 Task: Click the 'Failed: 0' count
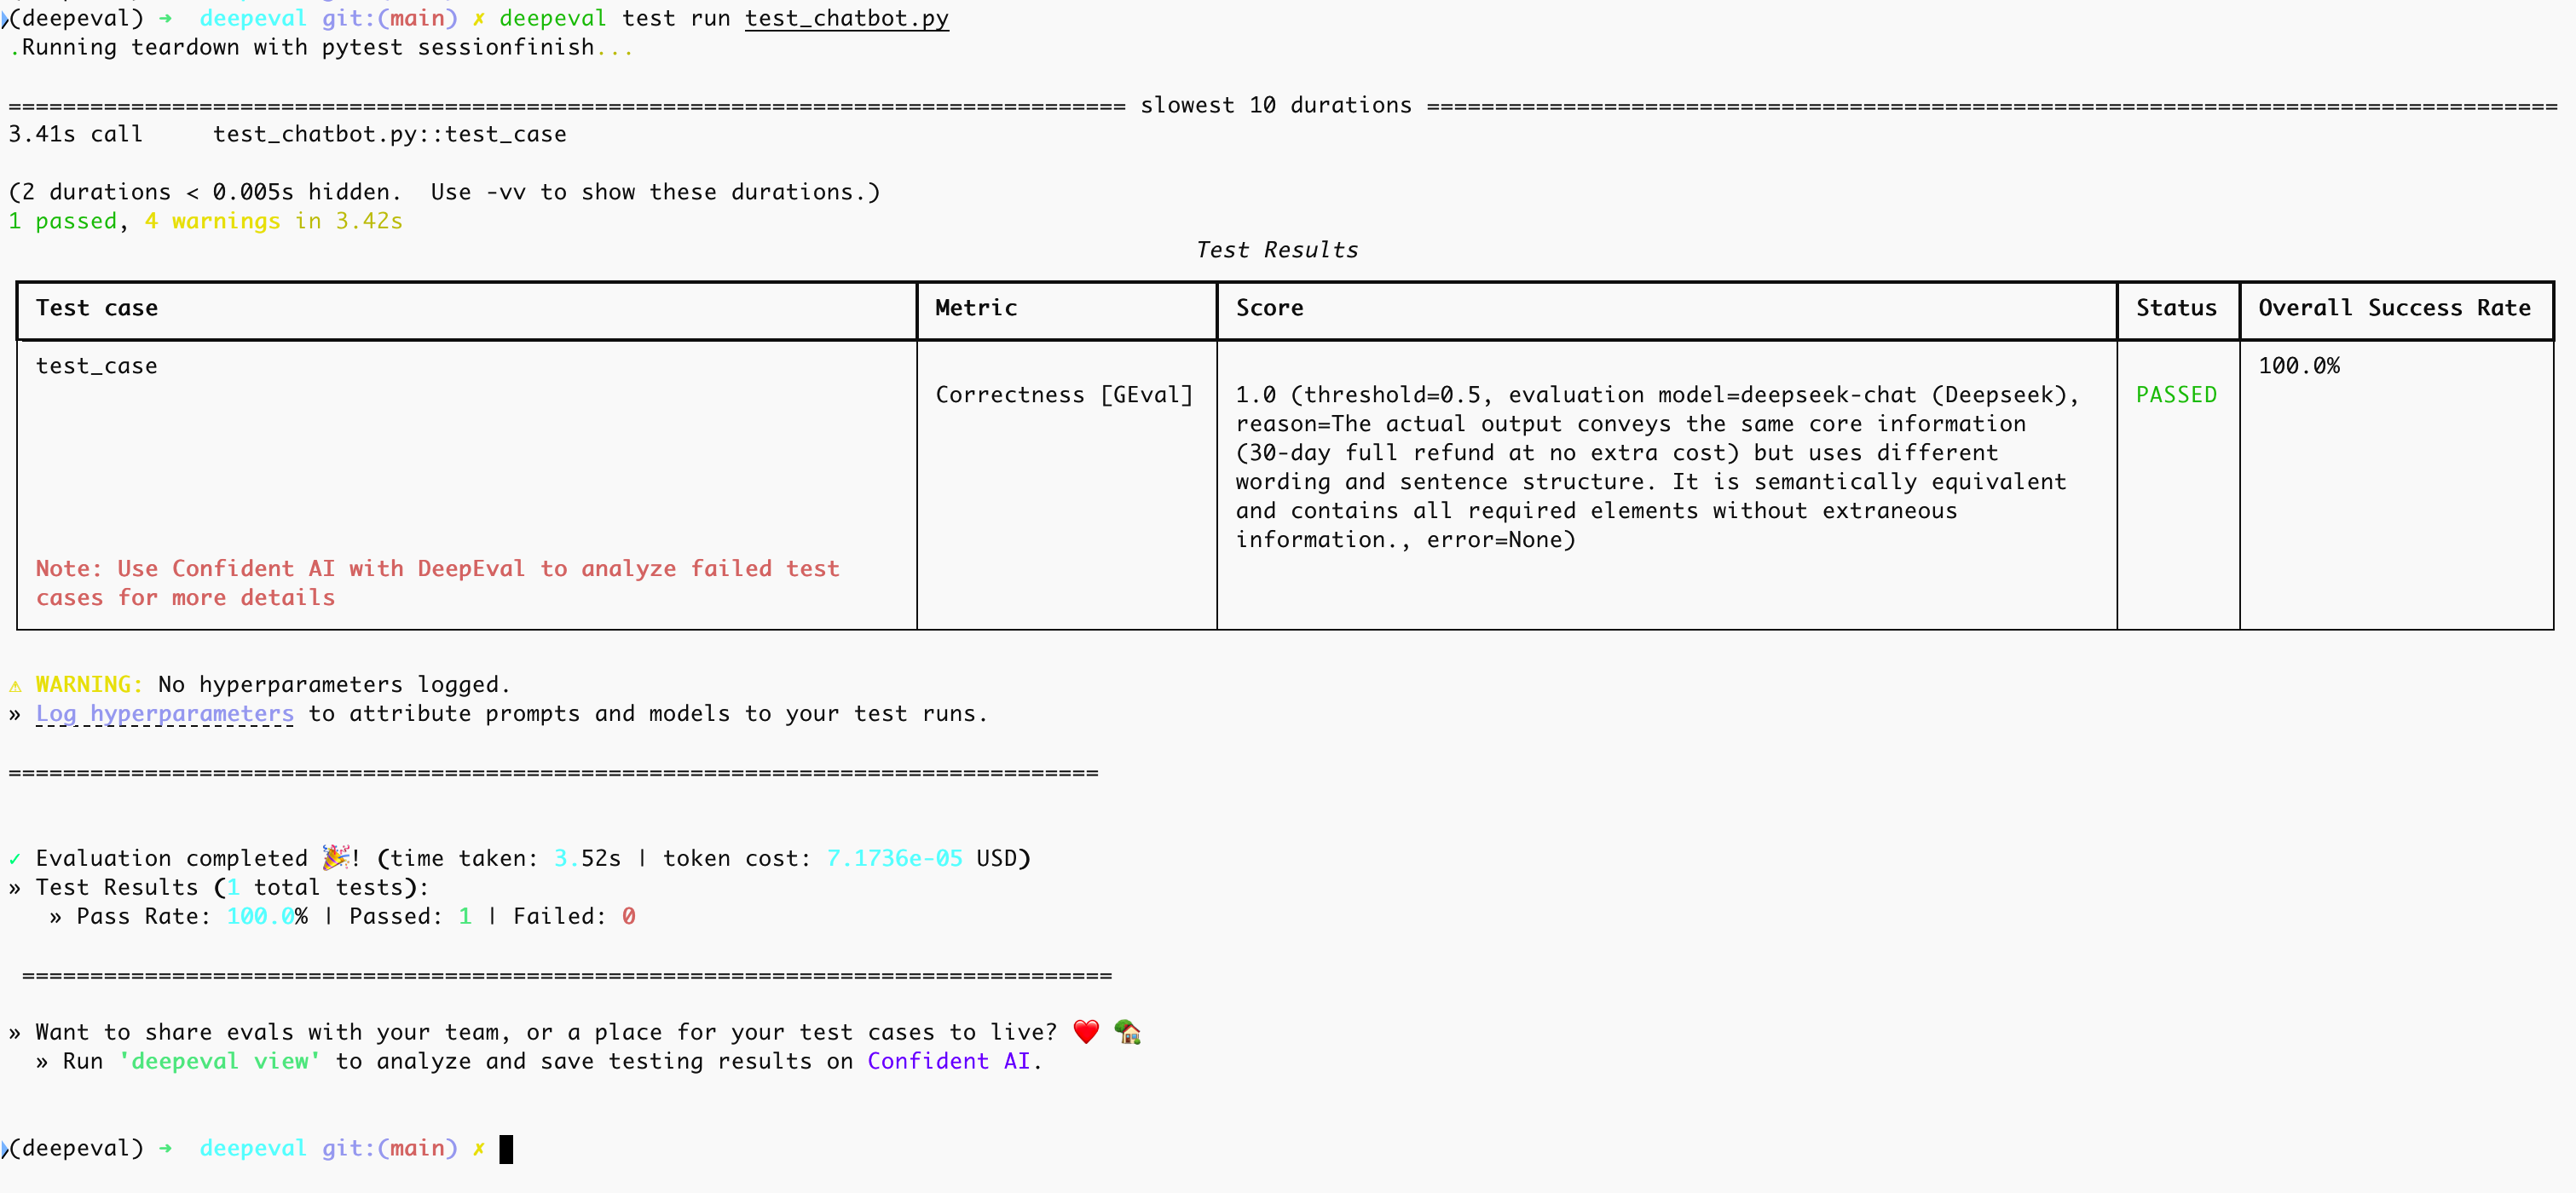coord(575,916)
